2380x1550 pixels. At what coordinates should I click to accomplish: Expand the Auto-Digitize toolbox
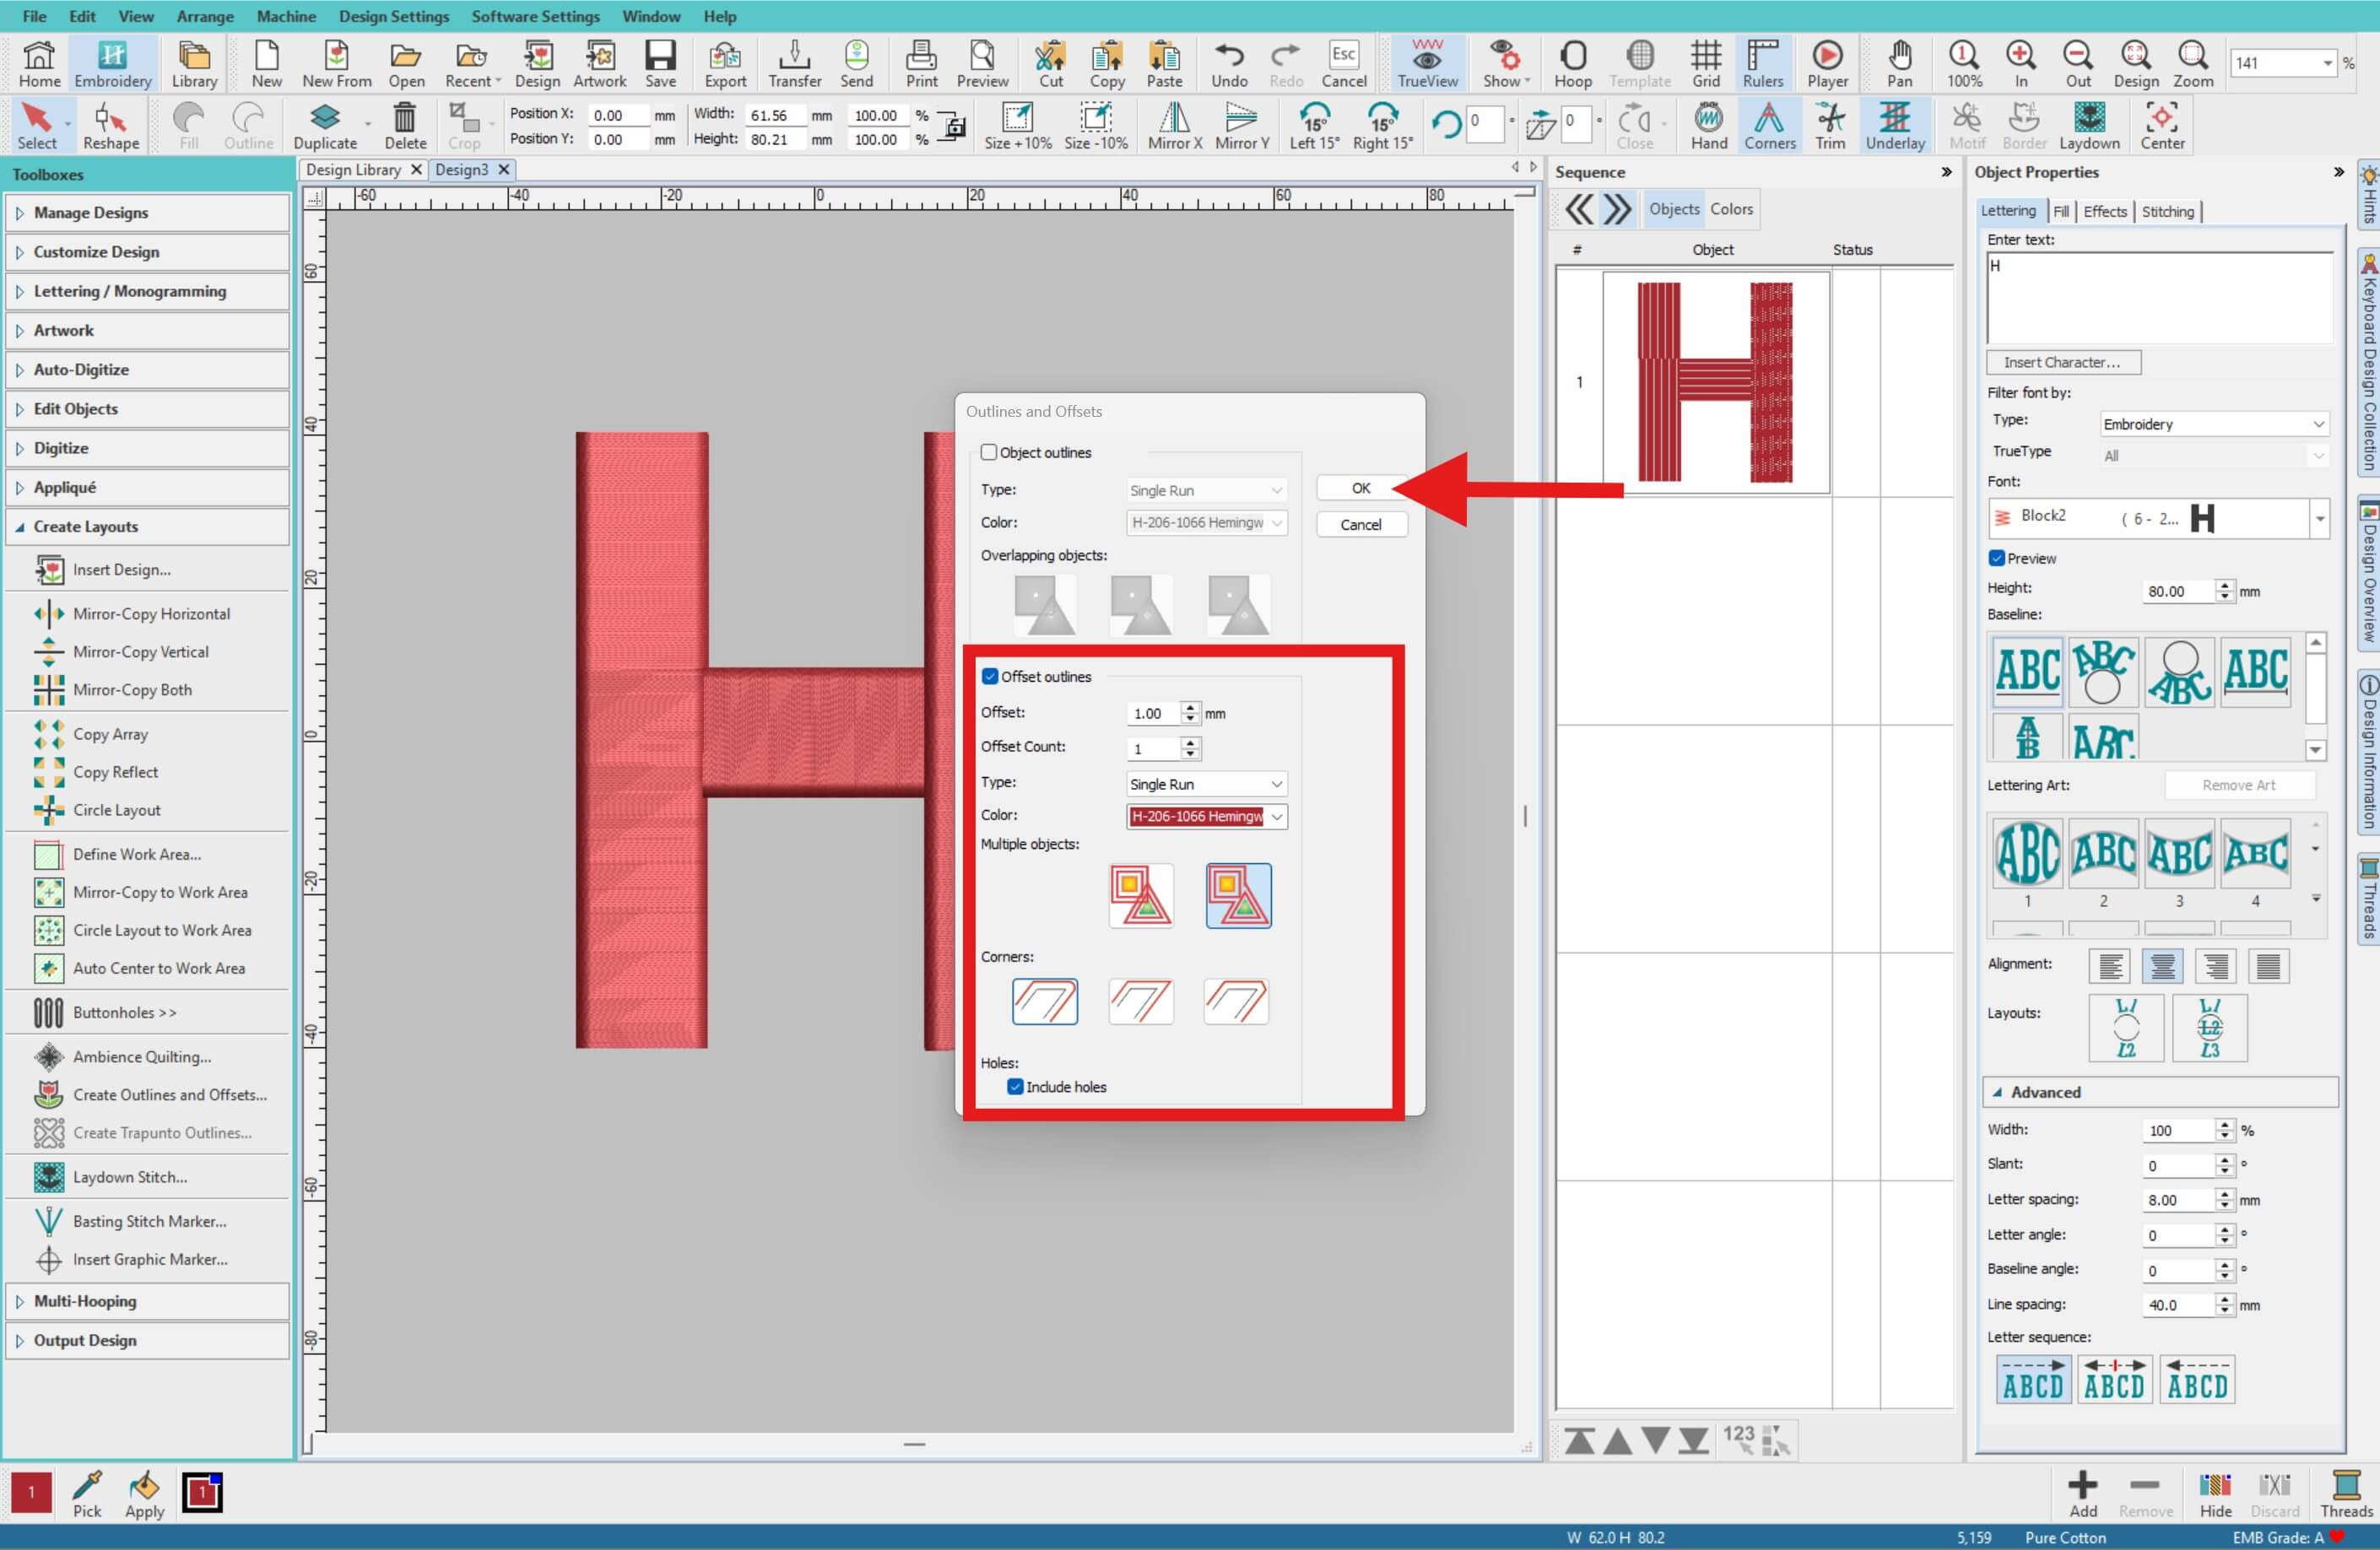[x=148, y=369]
